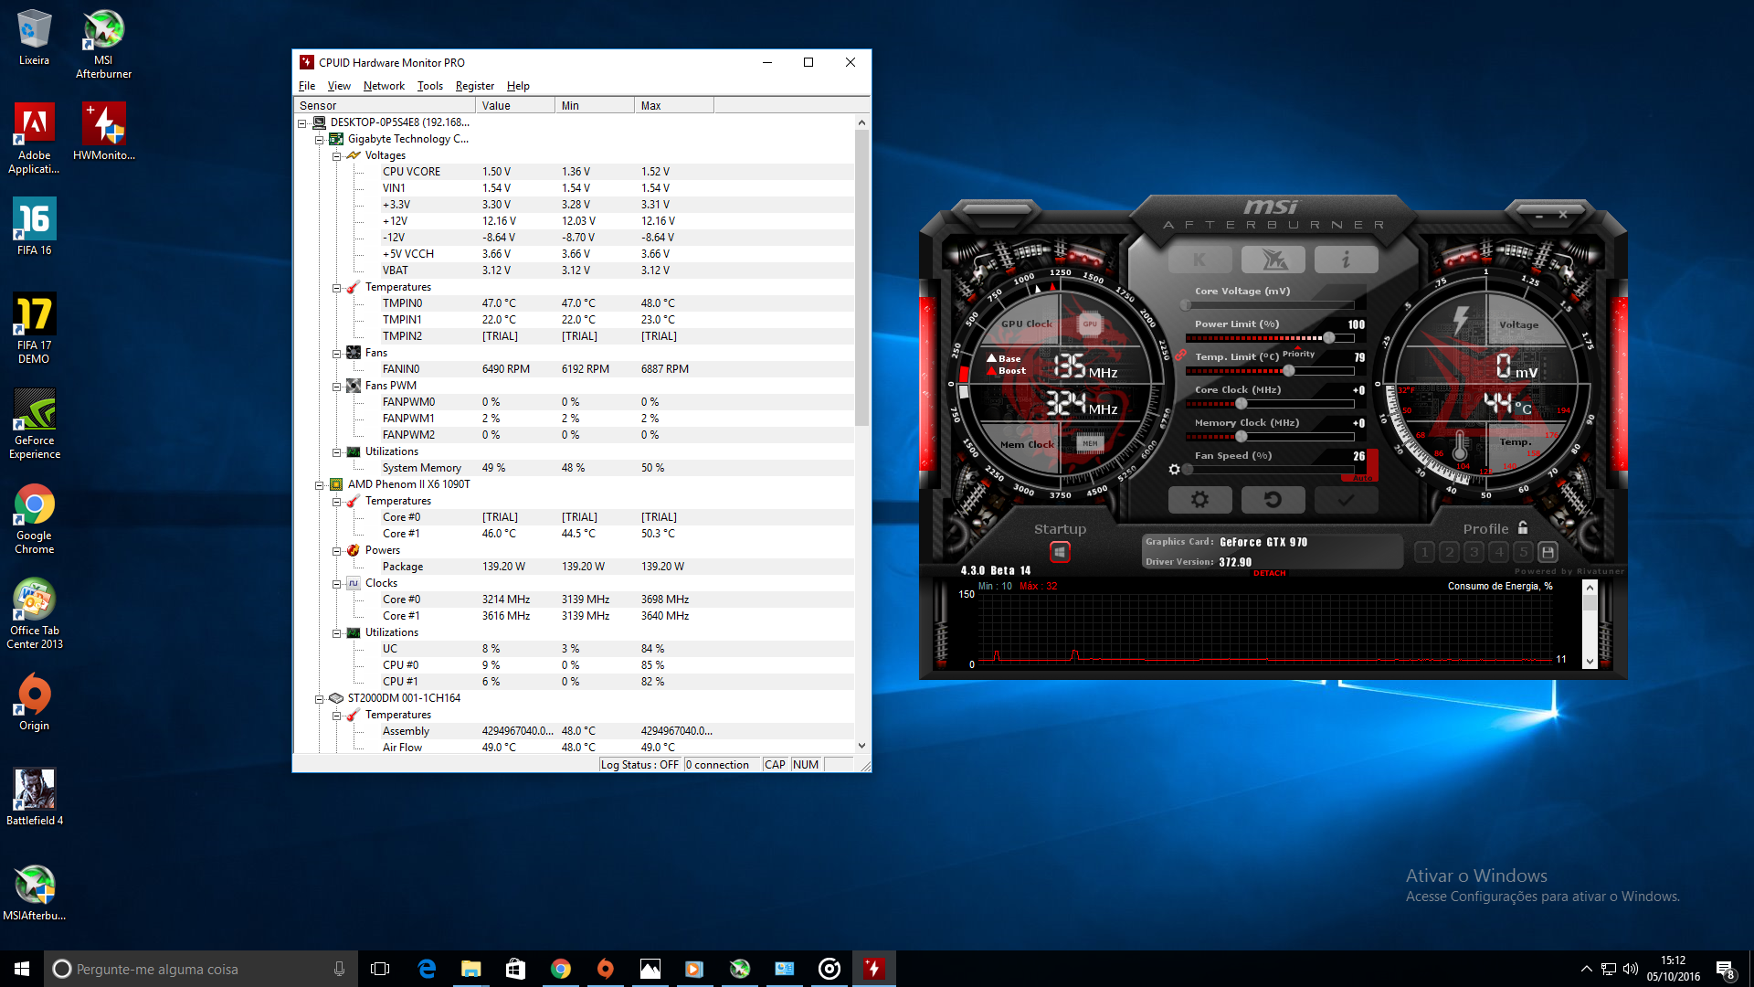Open the Kombustor K button in Afterburner
1754x987 pixels.
(1199, 260)
